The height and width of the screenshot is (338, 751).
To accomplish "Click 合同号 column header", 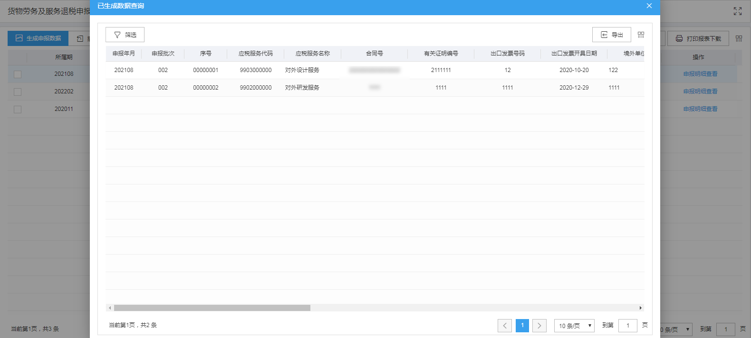I will [x=375, y=54].
